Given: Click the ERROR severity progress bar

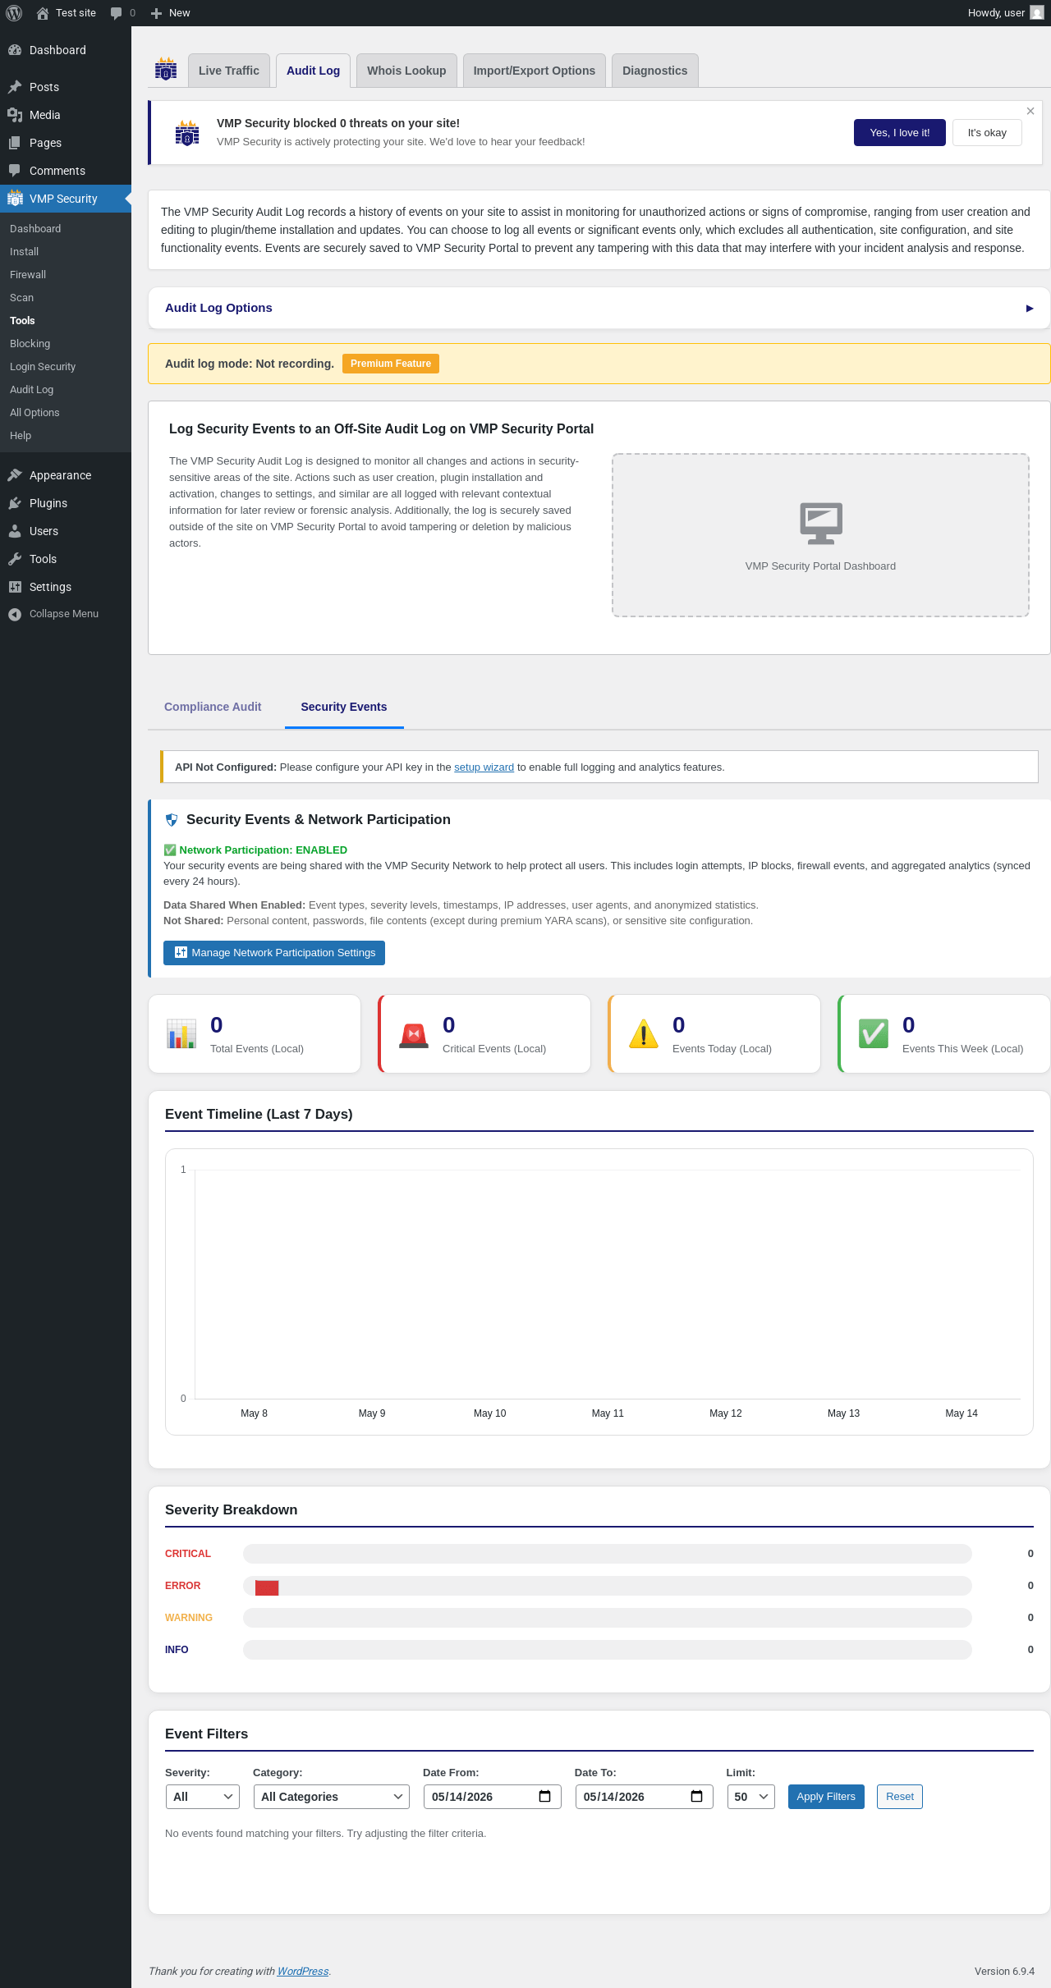Looking at the screenshot, I should click(x=608, y=1586).
